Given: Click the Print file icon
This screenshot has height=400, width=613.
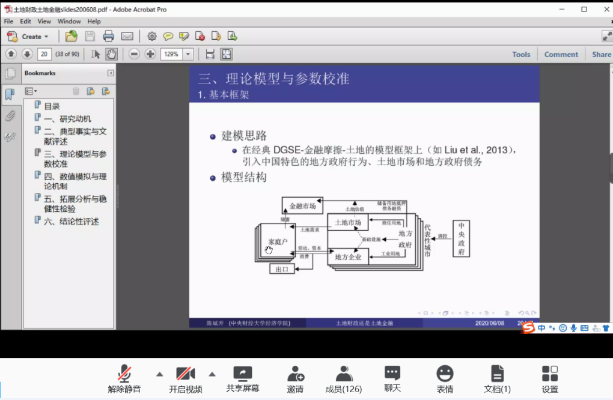Looking at the screenshot, I should click(x=108, y=36).
